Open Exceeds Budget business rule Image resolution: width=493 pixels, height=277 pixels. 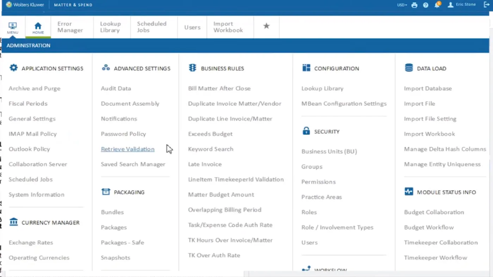(210, 134)
